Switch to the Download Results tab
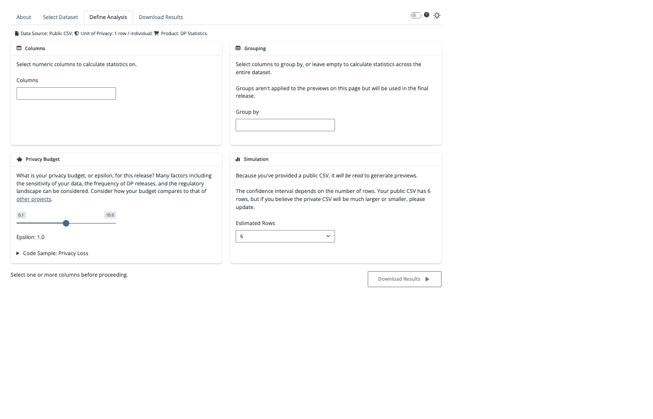 click(161, 17)
